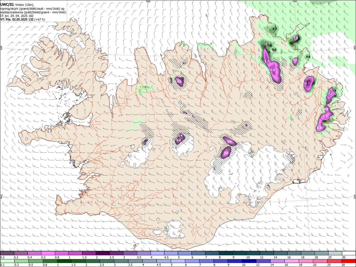The image size is (356, 267).
Task: Click the dark mauve 0.2 swatch in the upper legend bar
Action: (7, 253)
